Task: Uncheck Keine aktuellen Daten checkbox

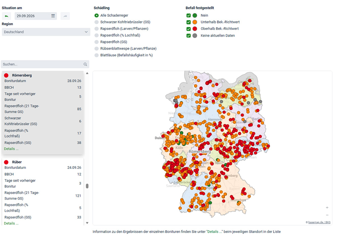Action: [x=188, y=36]
